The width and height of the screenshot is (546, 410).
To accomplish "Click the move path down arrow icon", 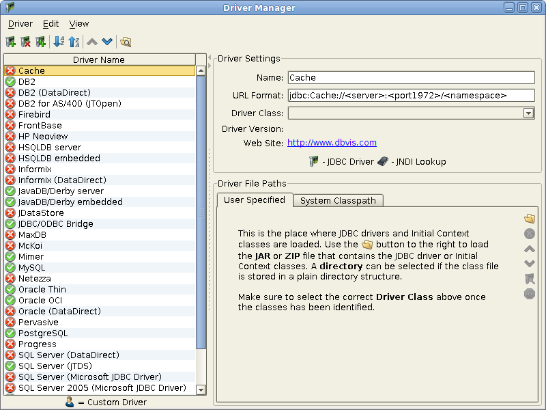I will pyautogui.click(x=530, y=264).
